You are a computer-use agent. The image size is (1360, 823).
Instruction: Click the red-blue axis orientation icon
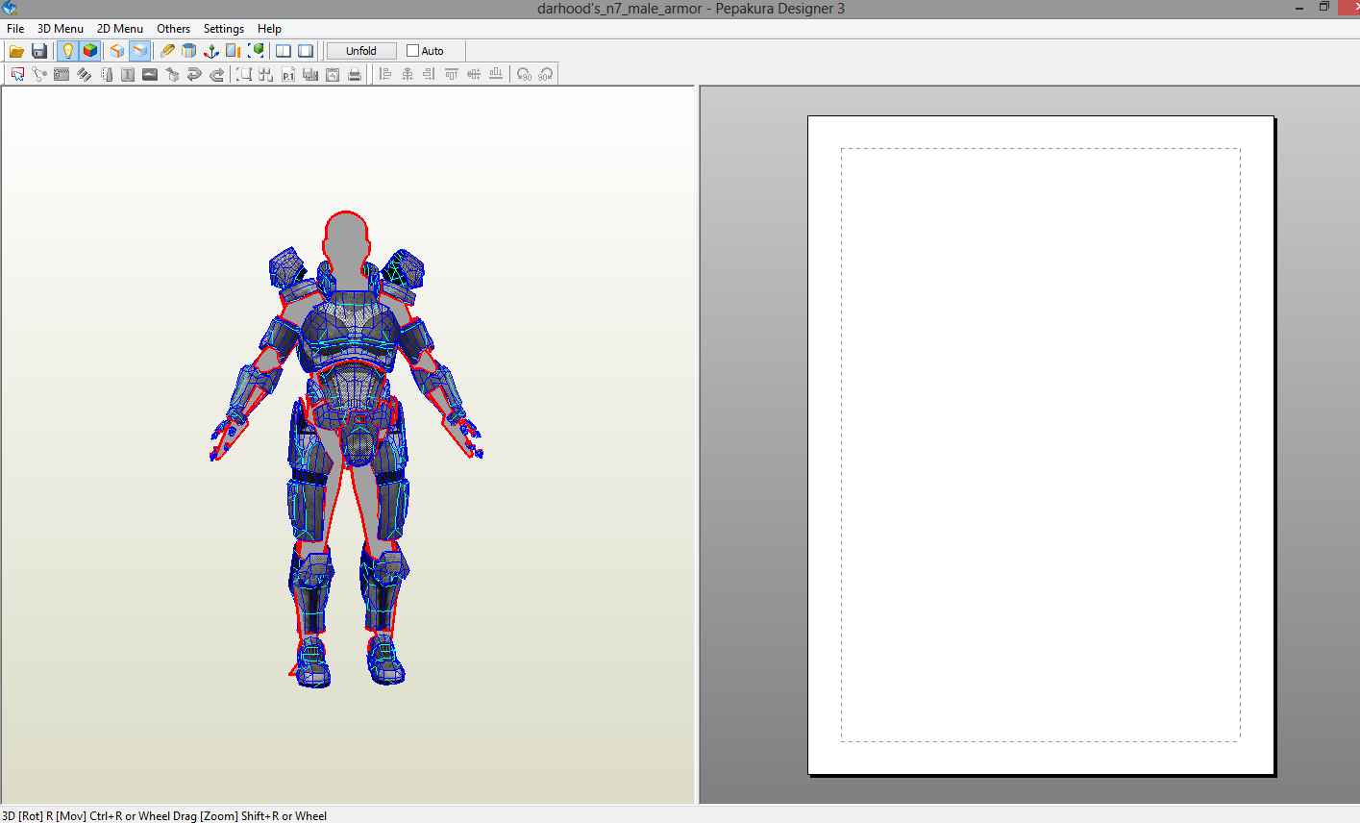(x=211, y=51)
